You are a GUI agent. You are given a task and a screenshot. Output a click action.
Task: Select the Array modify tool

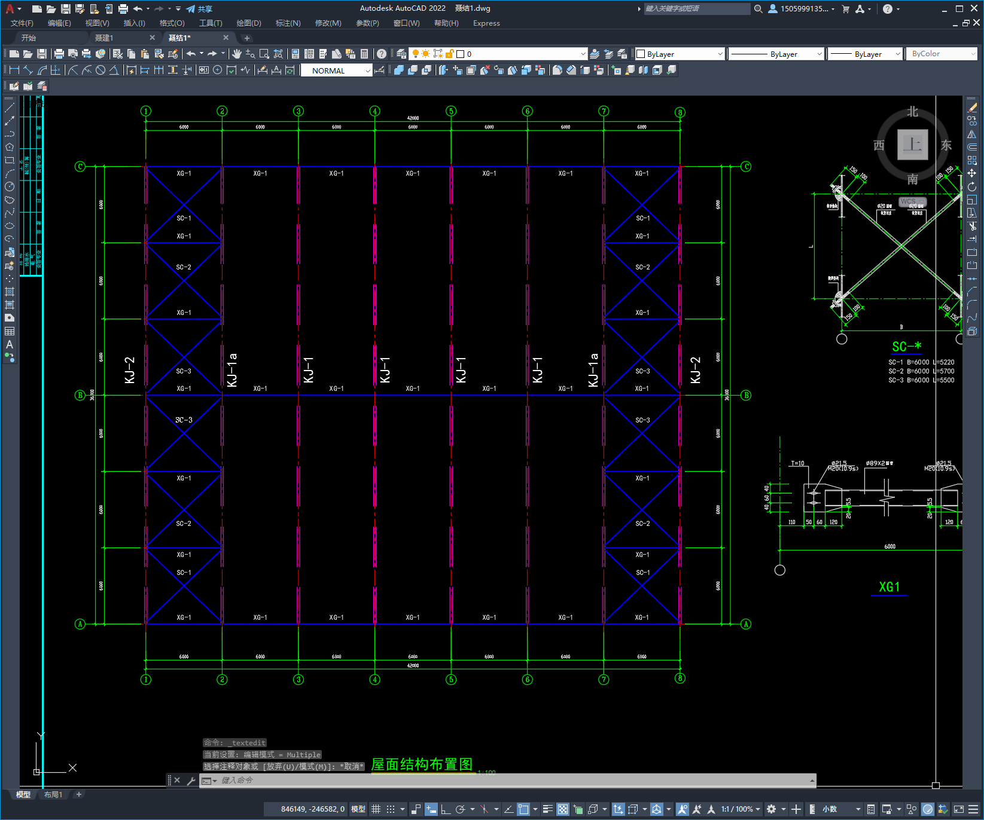(972, 161)
